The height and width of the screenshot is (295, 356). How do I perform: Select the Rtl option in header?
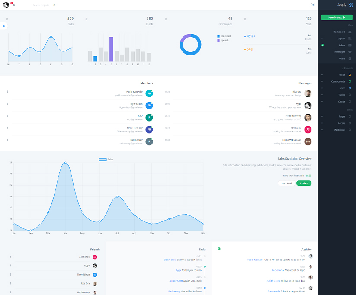click(x=312, y=5)
